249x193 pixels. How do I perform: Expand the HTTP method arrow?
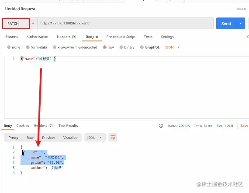[x=33, y=24]
